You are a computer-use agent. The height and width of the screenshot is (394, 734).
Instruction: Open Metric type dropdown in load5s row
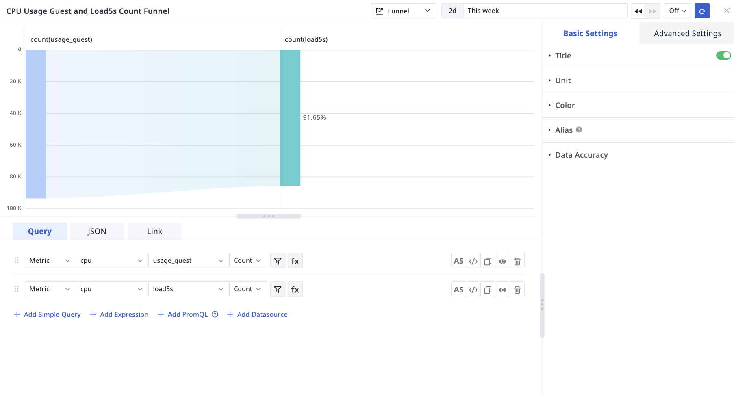(x=50, y=289)
